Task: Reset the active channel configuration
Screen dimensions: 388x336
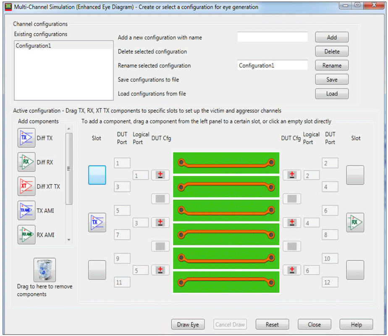Action: (272, 324)
